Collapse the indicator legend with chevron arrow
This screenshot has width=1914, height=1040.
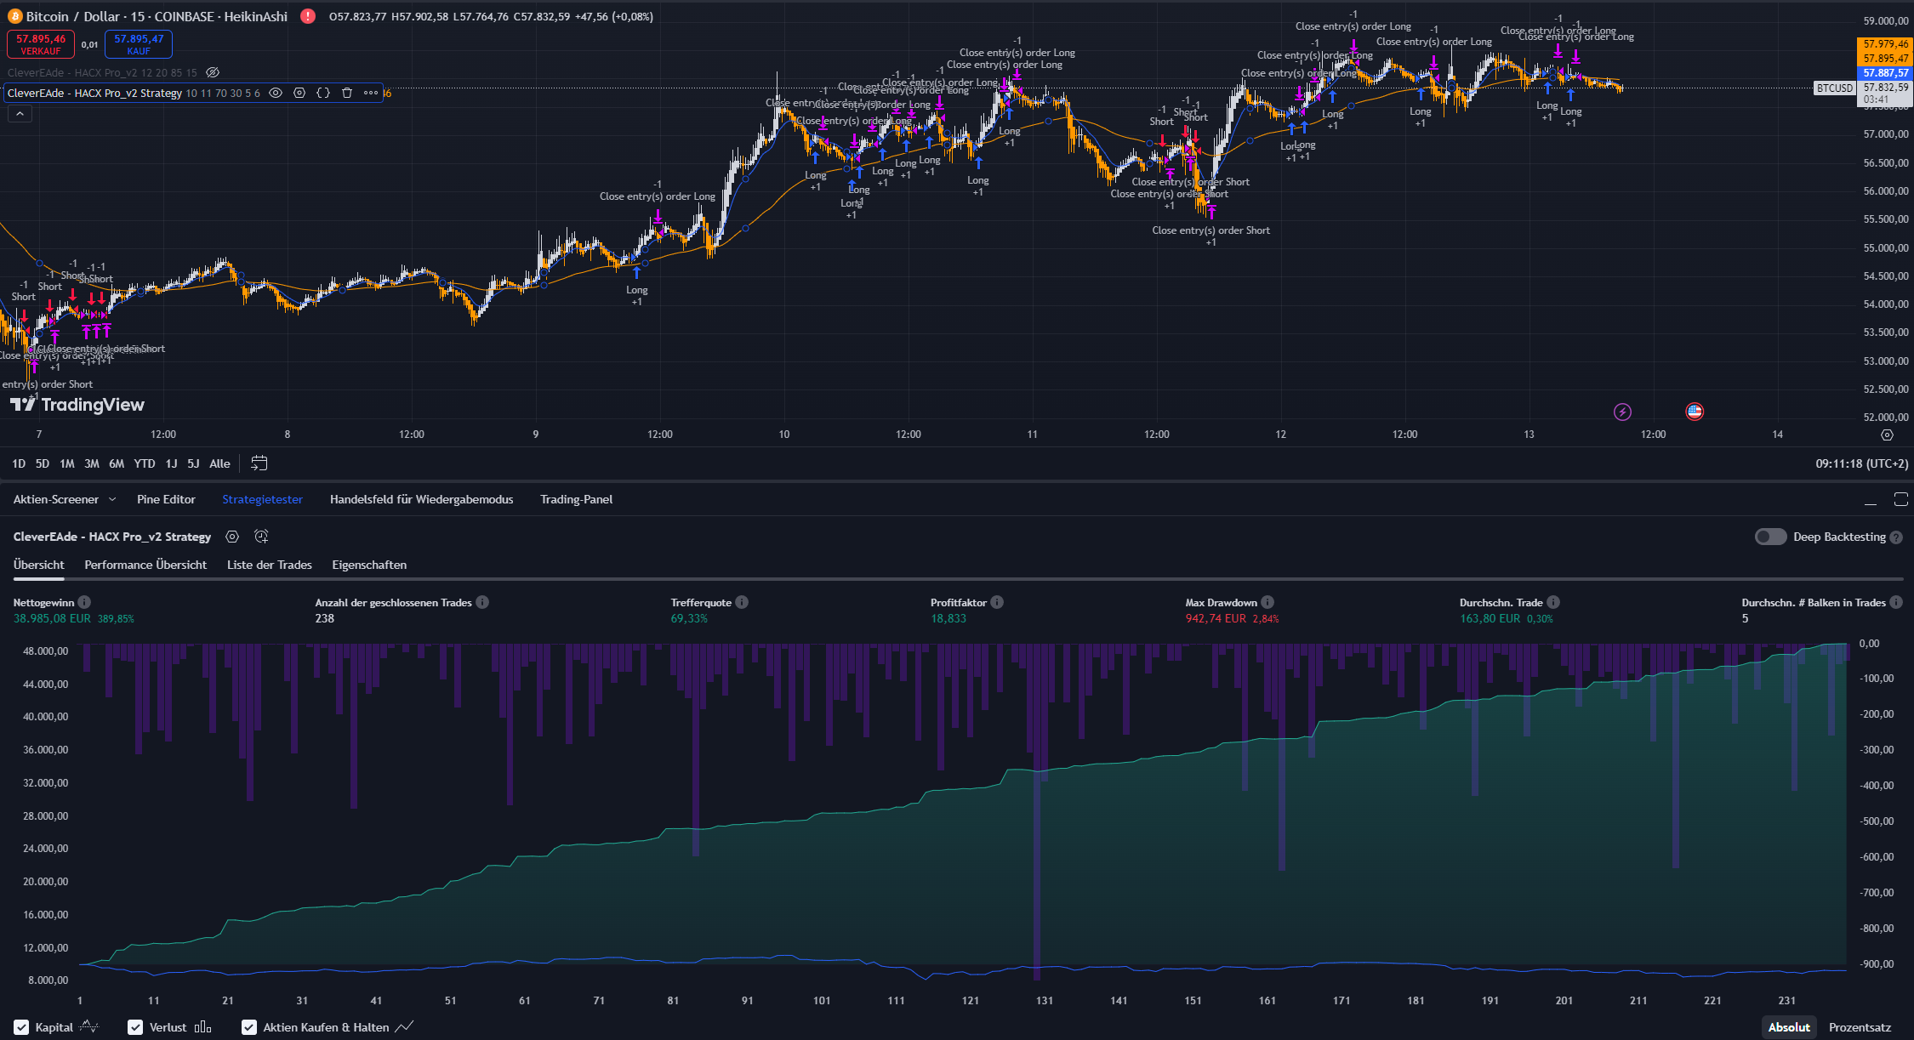[20, 113]
